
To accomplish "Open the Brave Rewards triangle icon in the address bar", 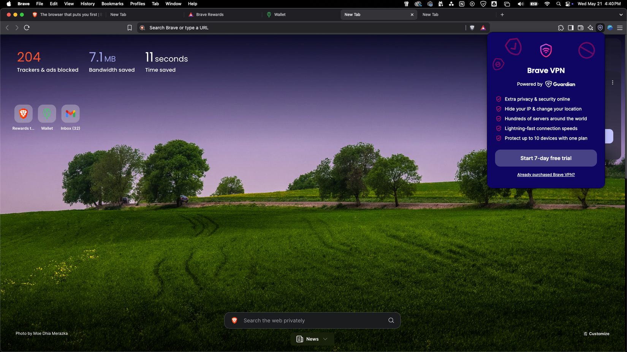I will [483, 28].
